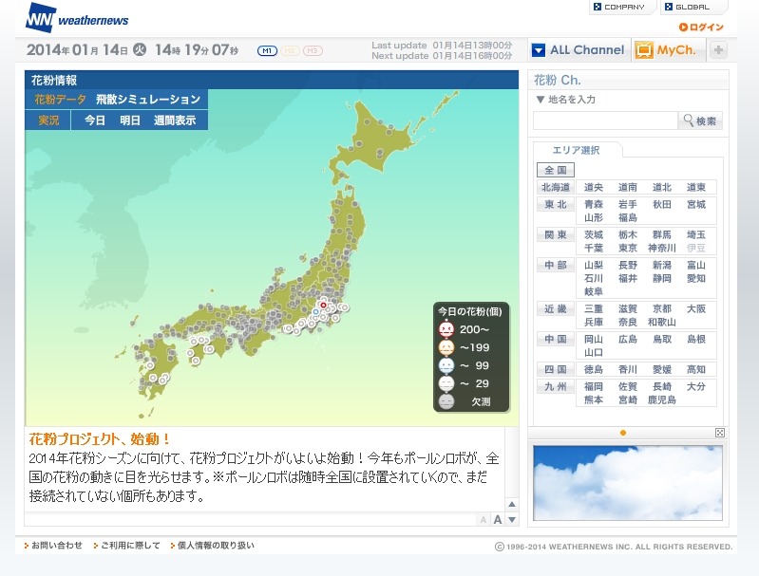This screenshot has height=576, width=759.
Task: Open the エリア選択 tab
Action: (x=576, y=150)
